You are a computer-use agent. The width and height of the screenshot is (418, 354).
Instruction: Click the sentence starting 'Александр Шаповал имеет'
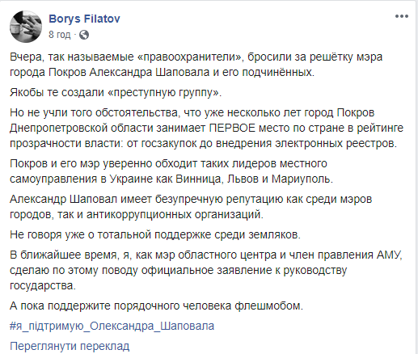point(191,207)
